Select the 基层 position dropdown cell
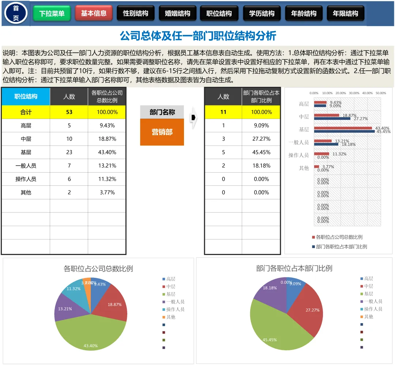 [x=26, y=152]
